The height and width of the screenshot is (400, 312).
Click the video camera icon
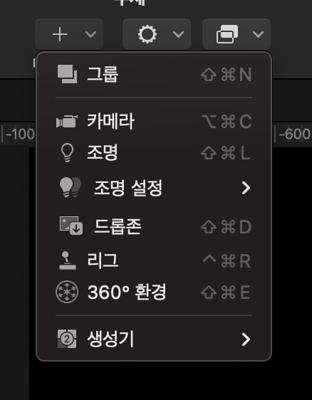[x=67, y=122]
